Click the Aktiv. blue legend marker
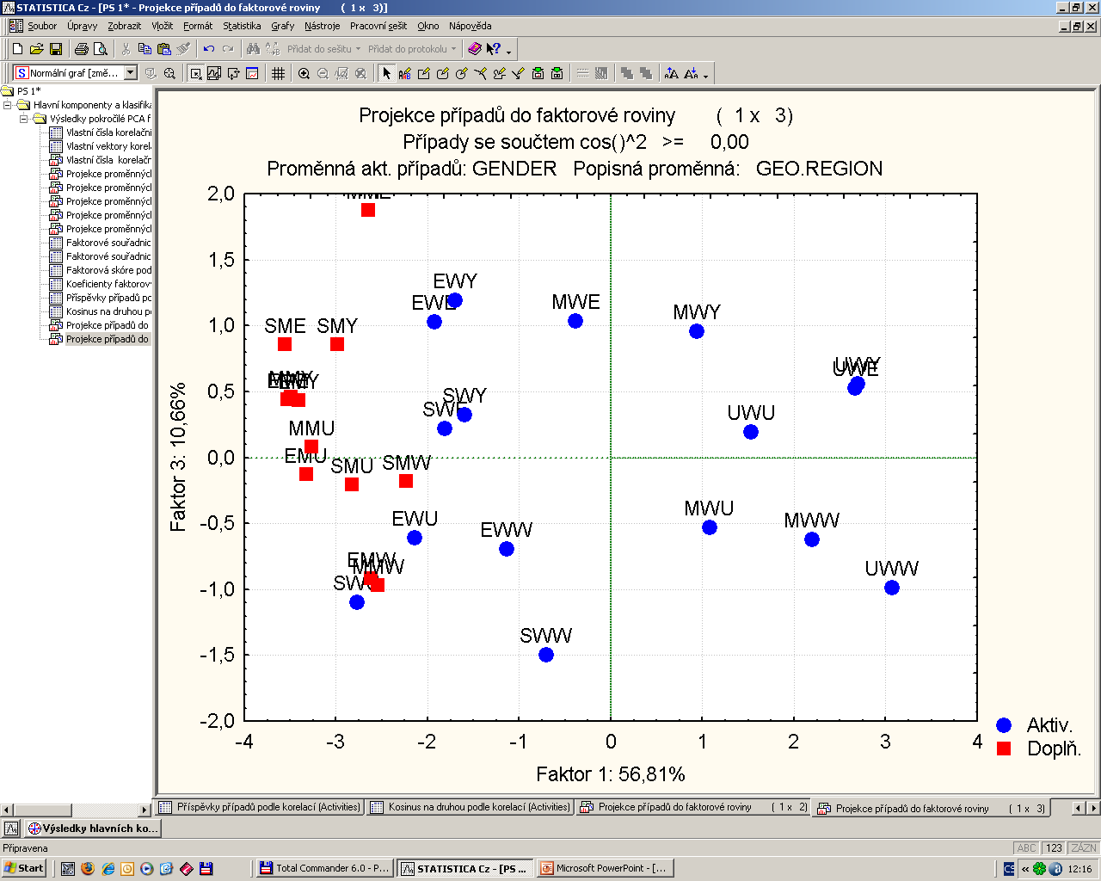1101x881 pixels. tap(1004, 725)
